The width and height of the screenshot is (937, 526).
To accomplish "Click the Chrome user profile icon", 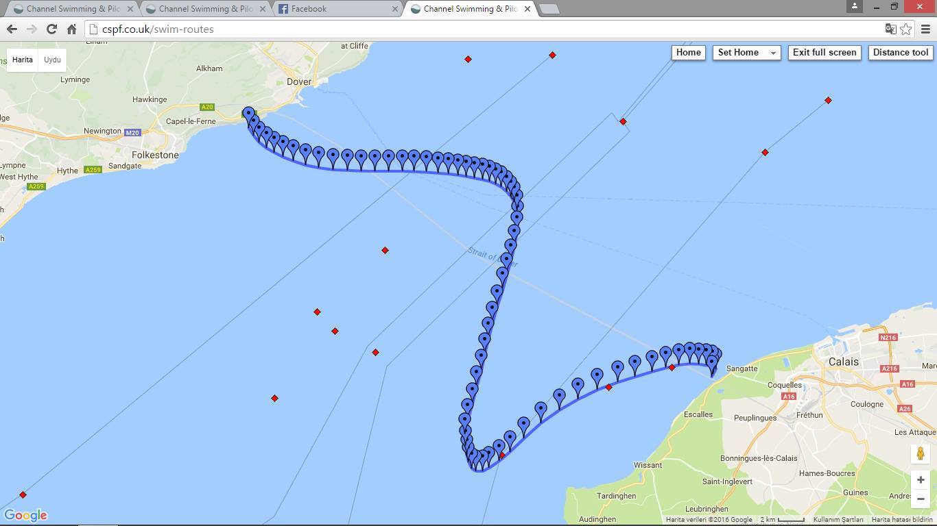I will [855, 6].
